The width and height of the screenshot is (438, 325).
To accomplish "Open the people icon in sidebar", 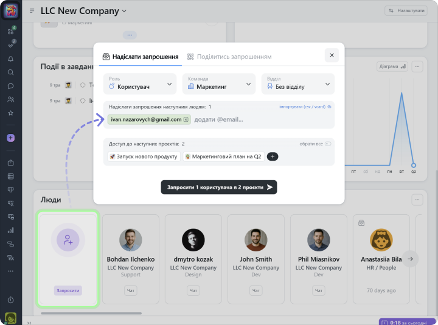I will [x=10, y=99].
